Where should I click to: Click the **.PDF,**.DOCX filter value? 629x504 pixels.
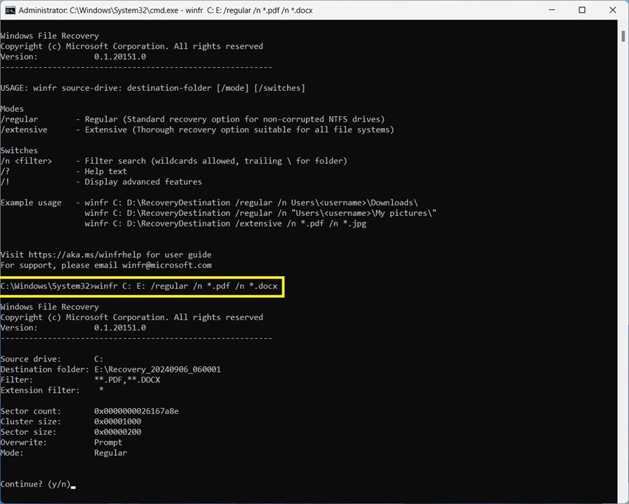(127, 380)
